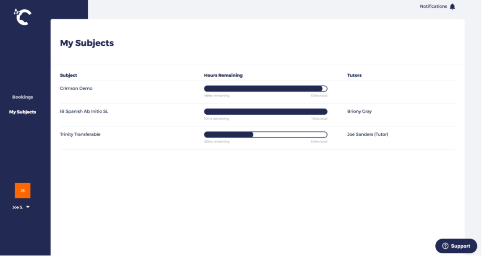Screen dimensions: 485x268
Task: Click tutor name Briony Gray
Action: tap(359, 111)
